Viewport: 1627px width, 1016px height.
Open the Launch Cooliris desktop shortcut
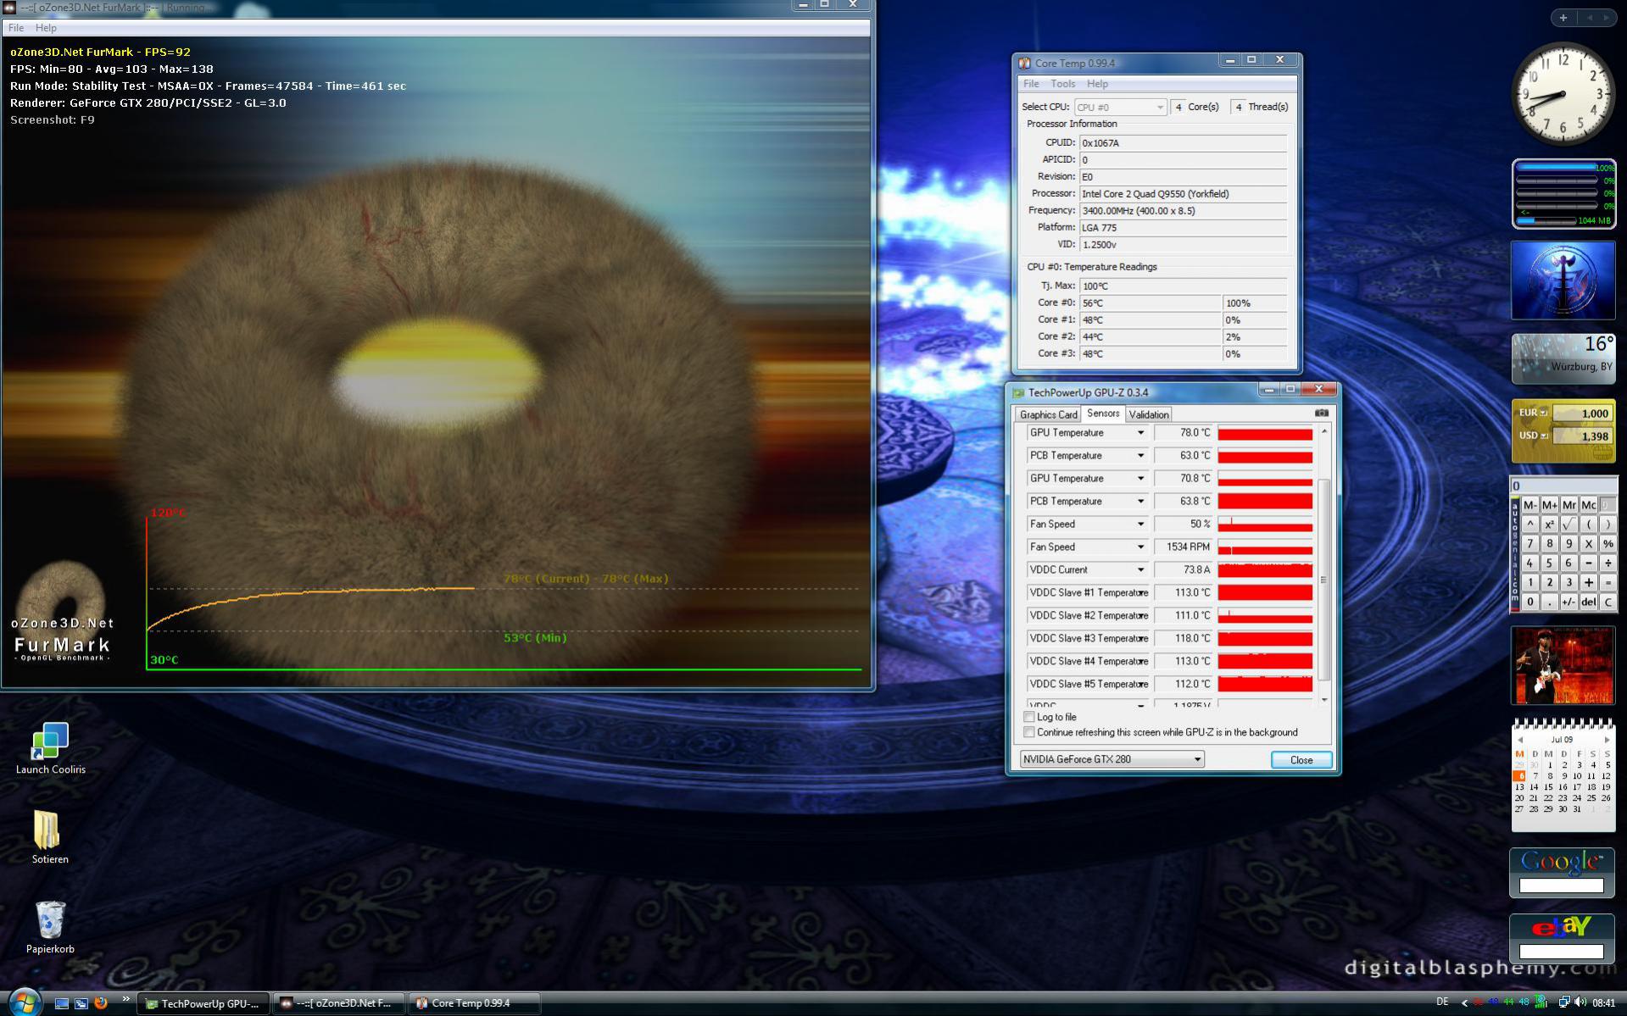pos(50,748)
